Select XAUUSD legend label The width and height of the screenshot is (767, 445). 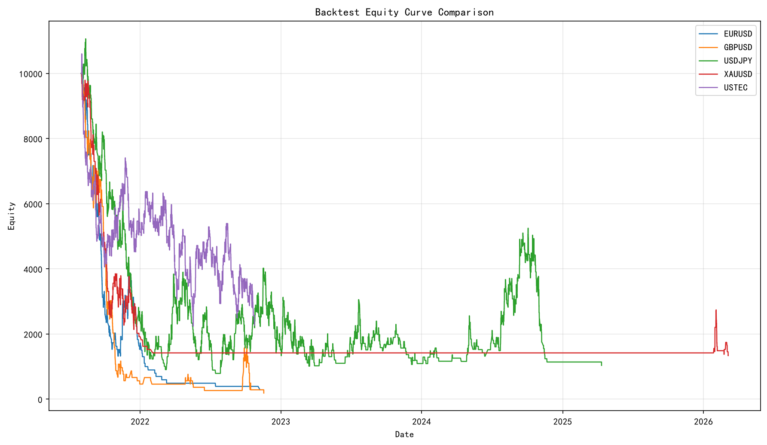coord(738,74)
